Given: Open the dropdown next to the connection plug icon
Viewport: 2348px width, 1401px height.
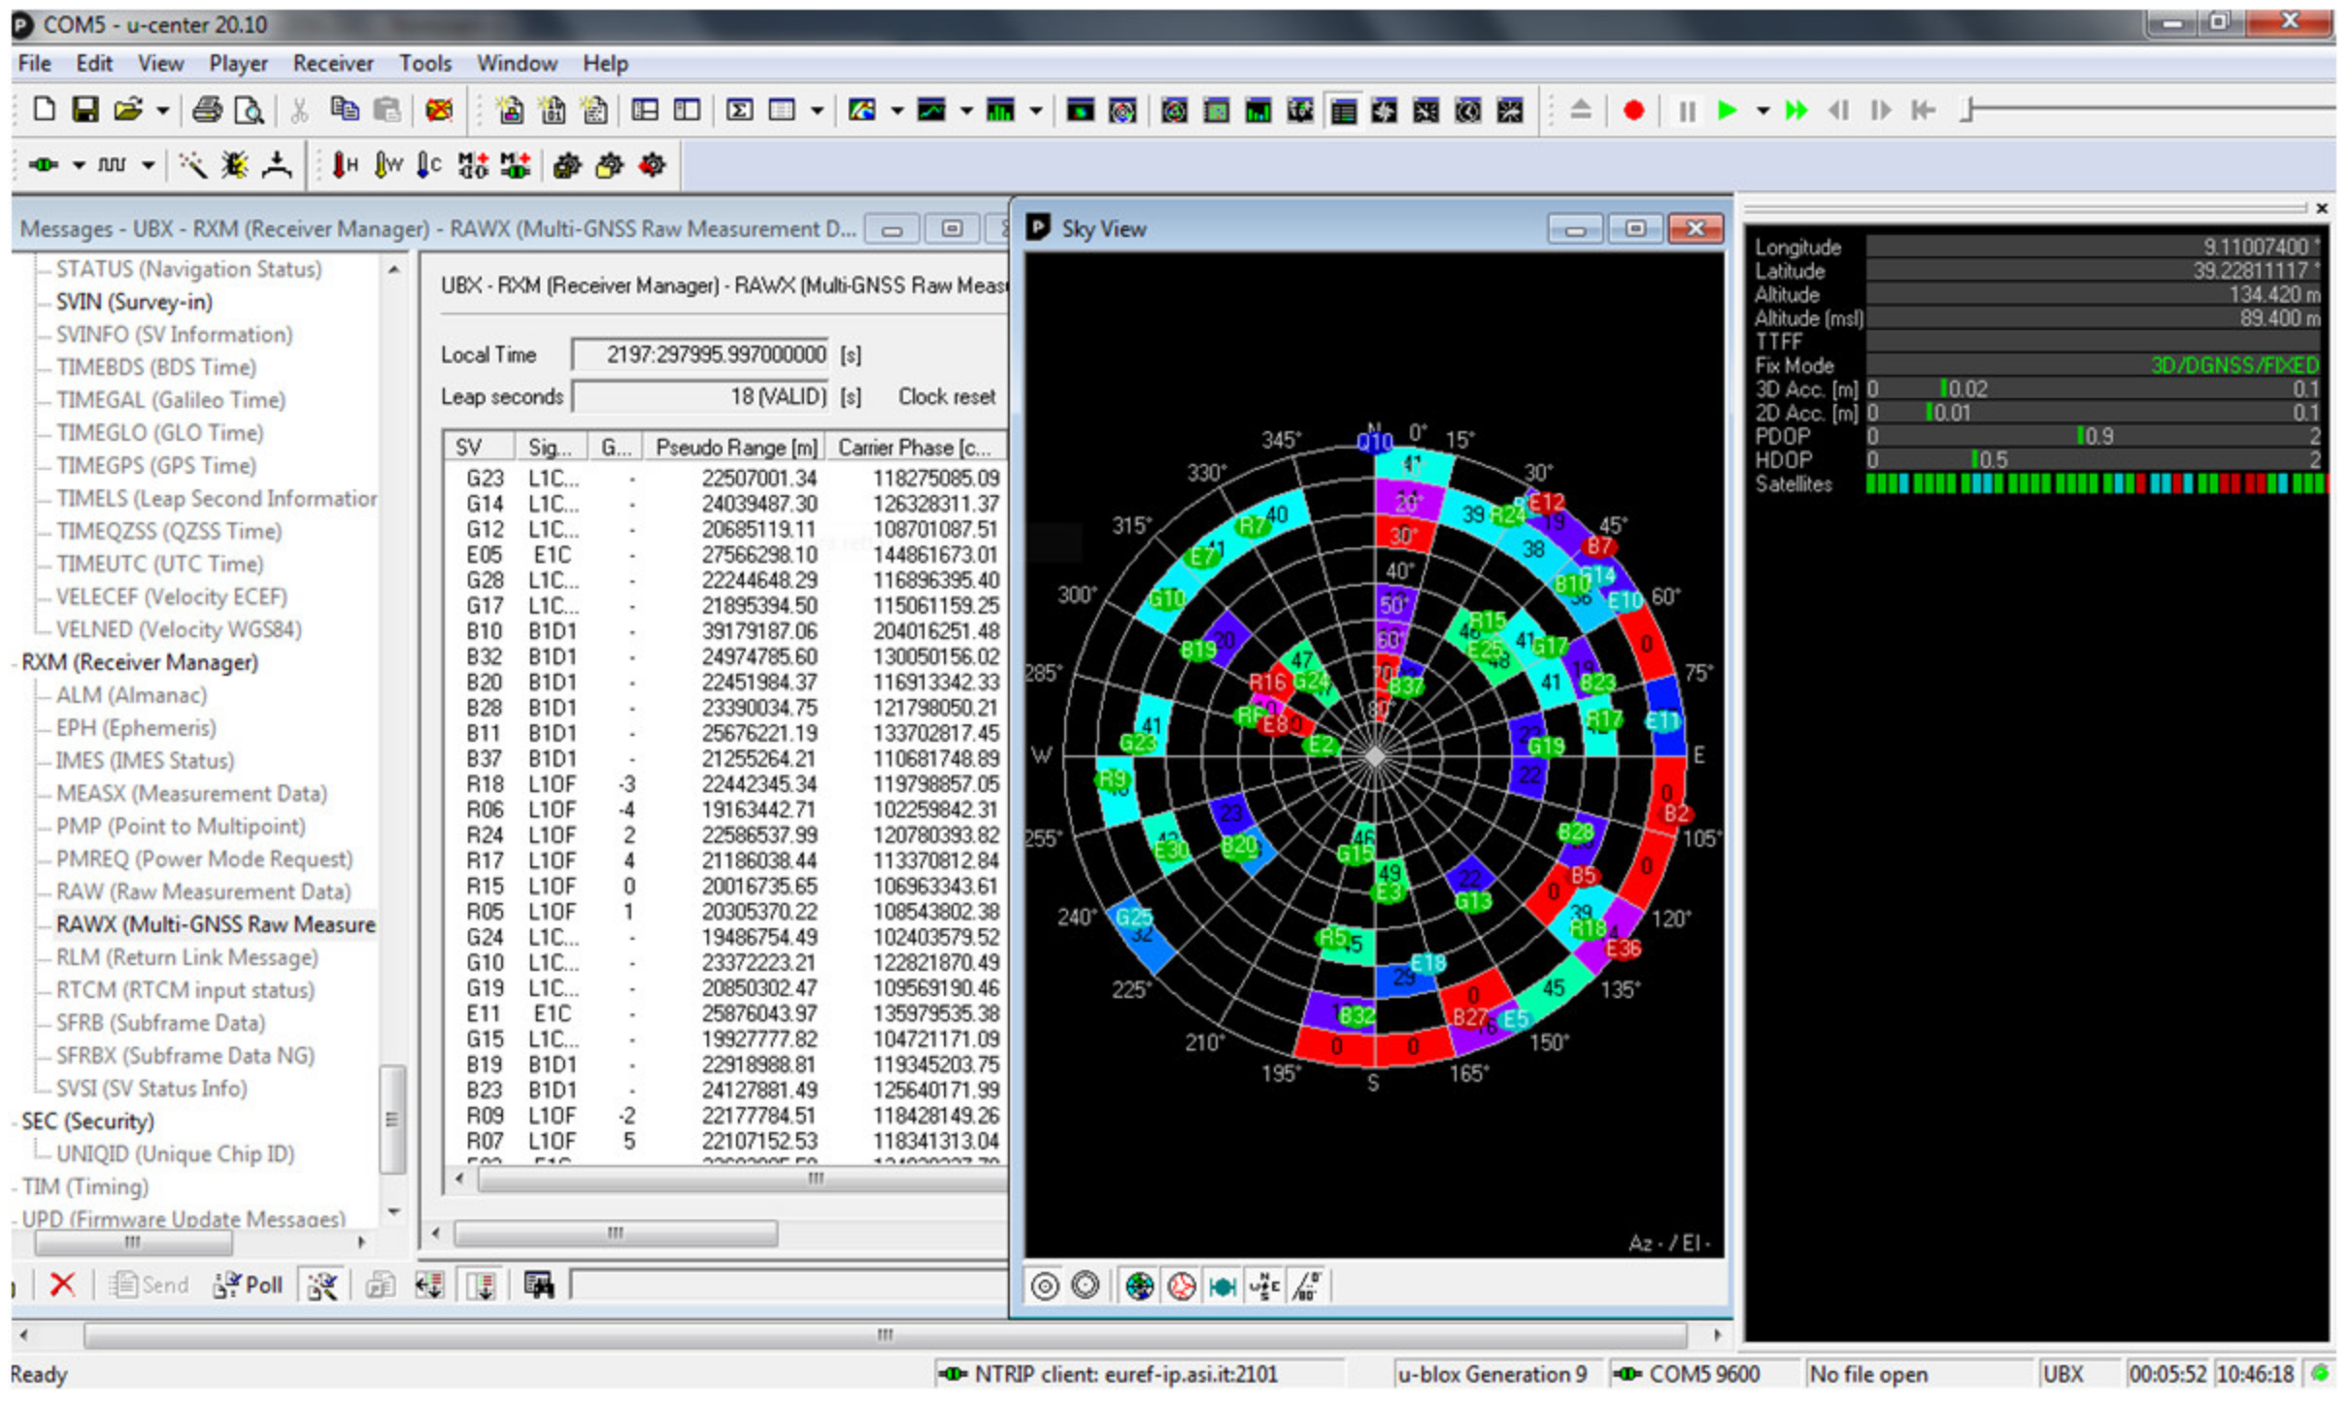Looking at the screenshot, I should click(x=79, y=166).
